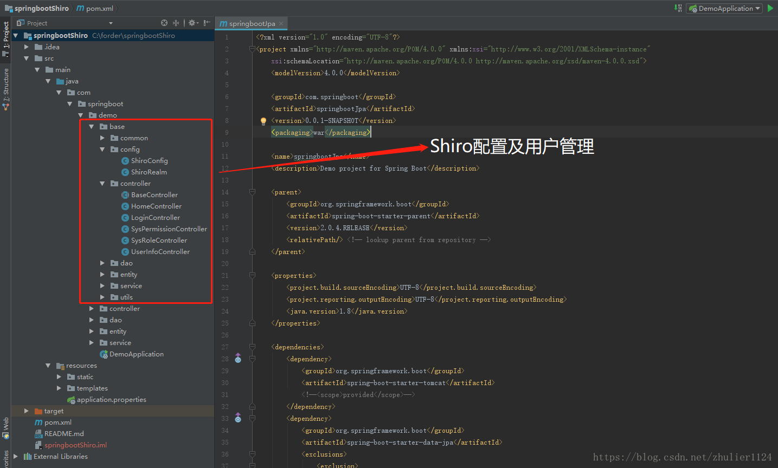Toggle the Structure side tab

(x=5, y=89)
